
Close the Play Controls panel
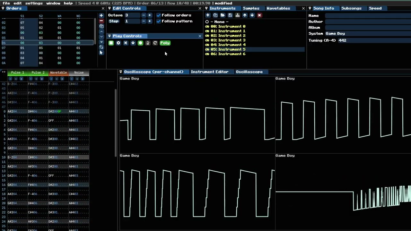pyautogui.click(x=200, y=36)
